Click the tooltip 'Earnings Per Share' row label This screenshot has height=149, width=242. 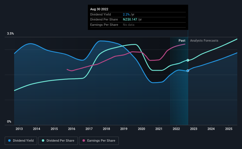click(104, 25)
